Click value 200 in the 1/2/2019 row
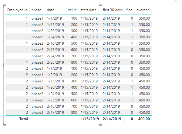Viewport: 182px width, 134px height. point(74,75)
